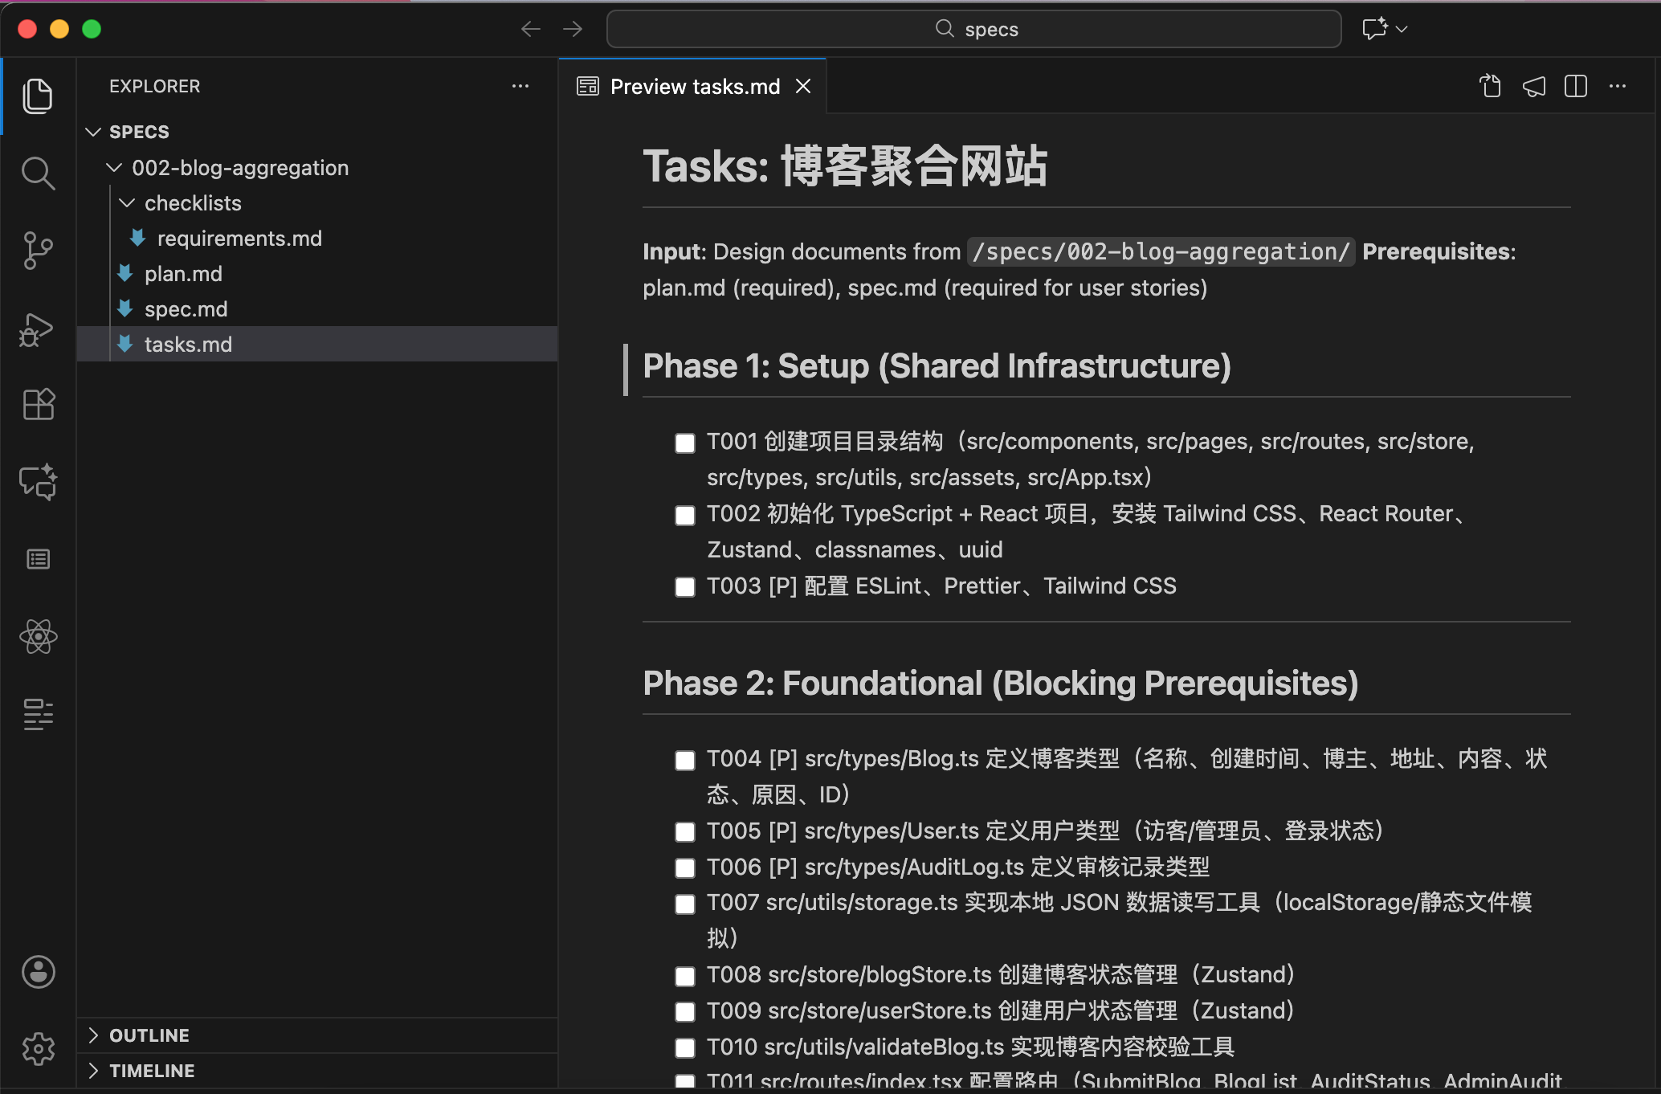Viewport: 1661px width, 1094px height.
Task: Select the Preview tasks.md tab
Action: (x=694, y=87)
